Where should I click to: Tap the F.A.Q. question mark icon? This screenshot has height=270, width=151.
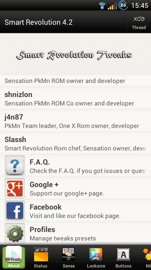point(15,166)
